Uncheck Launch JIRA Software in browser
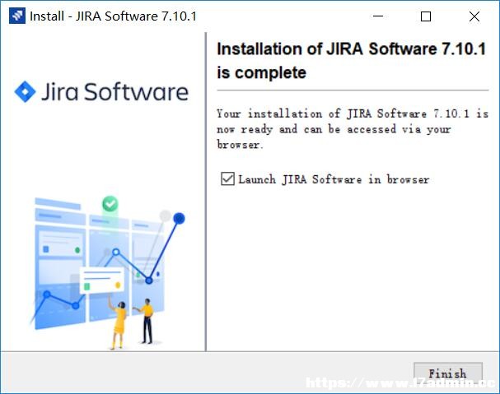The image size is (500, 394). coord(227,179)
